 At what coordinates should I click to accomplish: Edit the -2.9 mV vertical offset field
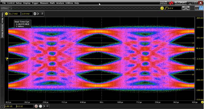pos(27,14)
